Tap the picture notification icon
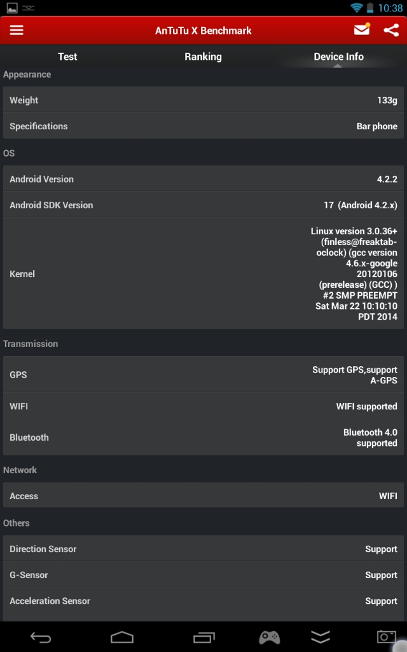This screenshot has height=652, width=407. [12, 8]
